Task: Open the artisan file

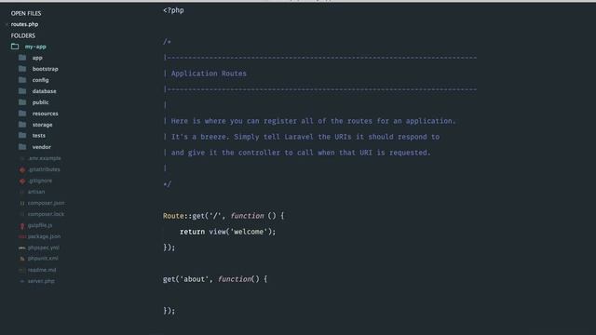Action: [x=36, y=192]
